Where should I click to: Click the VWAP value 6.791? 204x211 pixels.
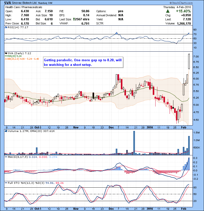[x=85, y=23]
